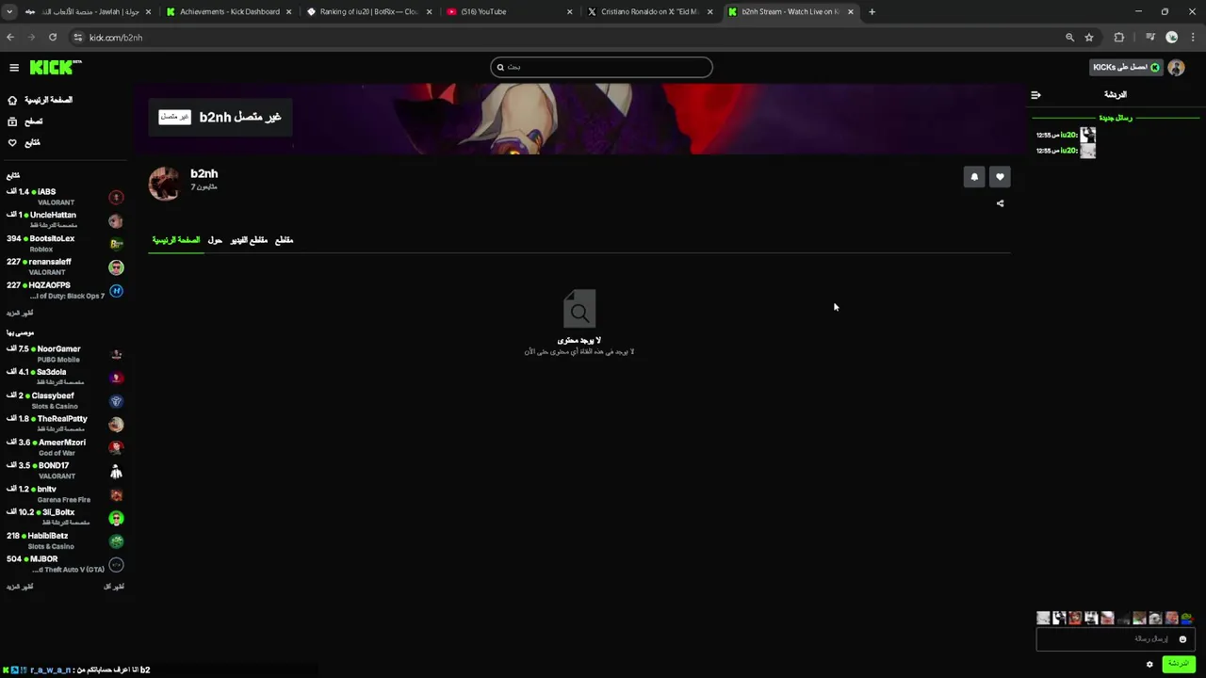Open the user profile avatar menu
Screen dimensions: 1206x678
(1176, 68)
